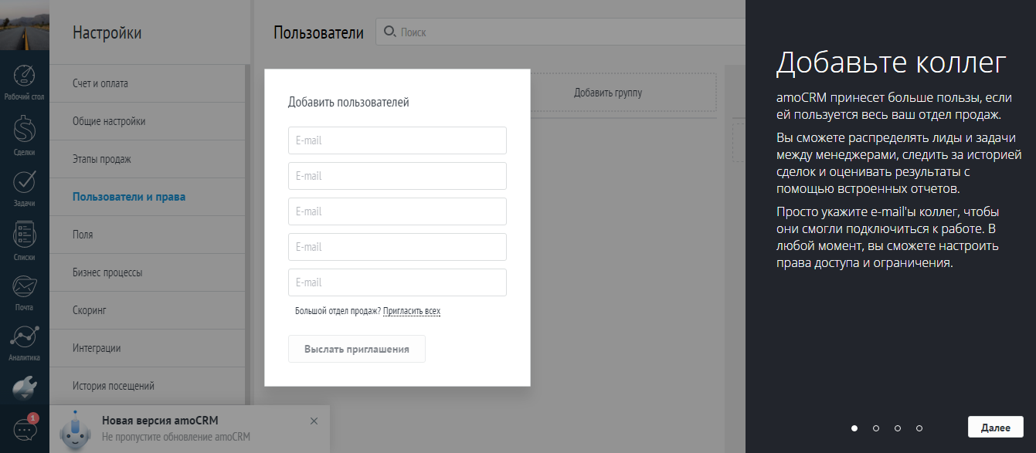Click the first E-mail input field
This screenshot has width=1036, height=453.
tap(397, 140)
